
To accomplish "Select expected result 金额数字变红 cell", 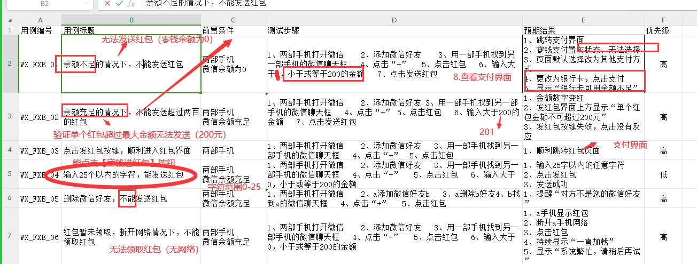I will tap(583, 116).
